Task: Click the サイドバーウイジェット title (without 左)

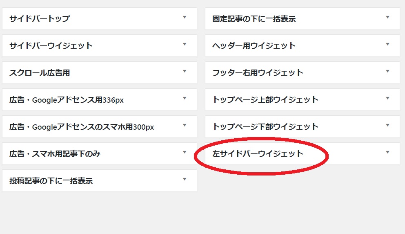Action: pyautogui.click(x=51, y=46)
